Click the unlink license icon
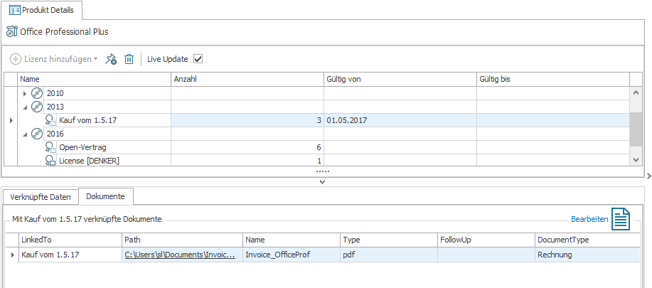Viewport: 652px width, 288px height. coord(111,59)
